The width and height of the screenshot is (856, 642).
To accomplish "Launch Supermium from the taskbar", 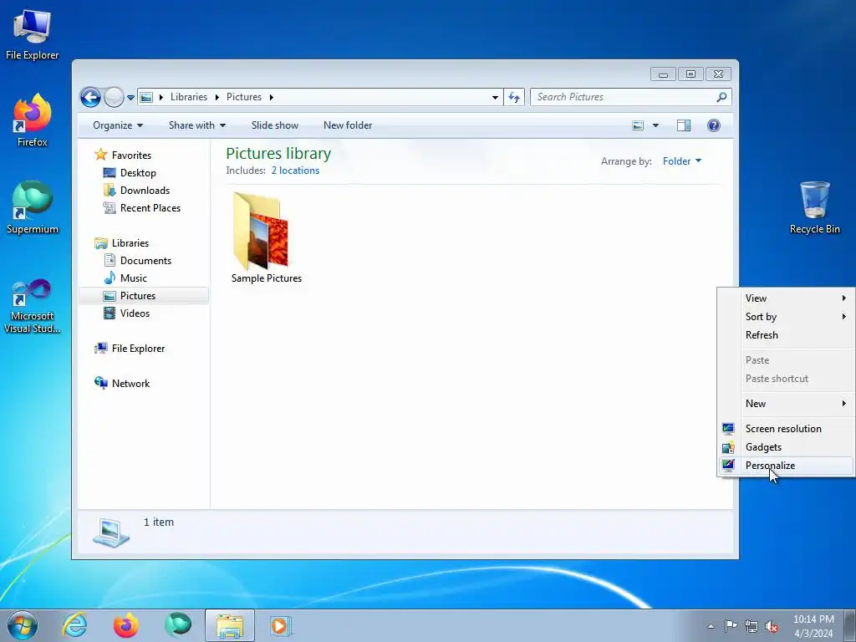I will point(178,625).
